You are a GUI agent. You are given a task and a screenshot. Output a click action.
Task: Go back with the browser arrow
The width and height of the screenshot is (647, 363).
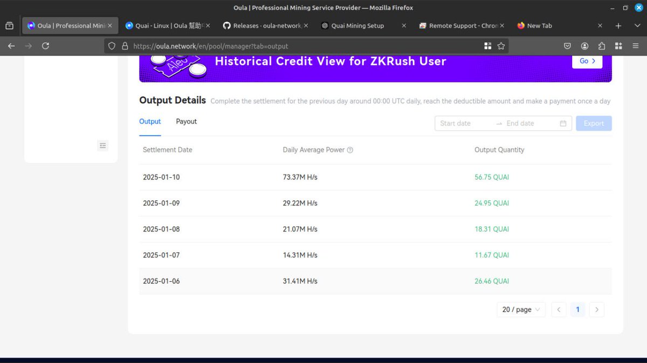[x=11, y=46]
